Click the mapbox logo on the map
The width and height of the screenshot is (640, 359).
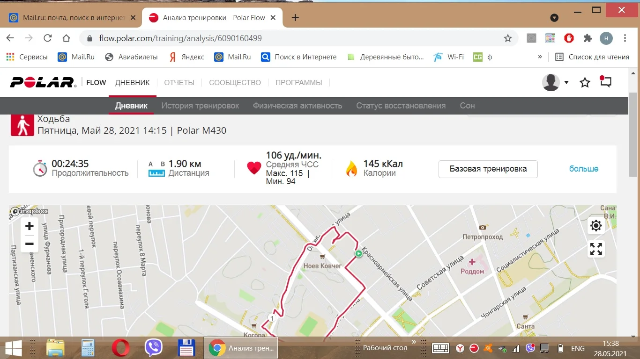(29, 211)
